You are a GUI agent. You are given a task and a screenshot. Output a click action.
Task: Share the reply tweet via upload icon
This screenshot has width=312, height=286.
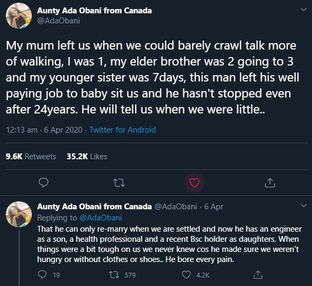click(258, 275)
